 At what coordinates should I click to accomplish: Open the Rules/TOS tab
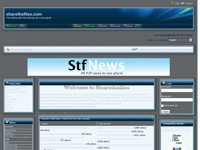tap(11, 26)
